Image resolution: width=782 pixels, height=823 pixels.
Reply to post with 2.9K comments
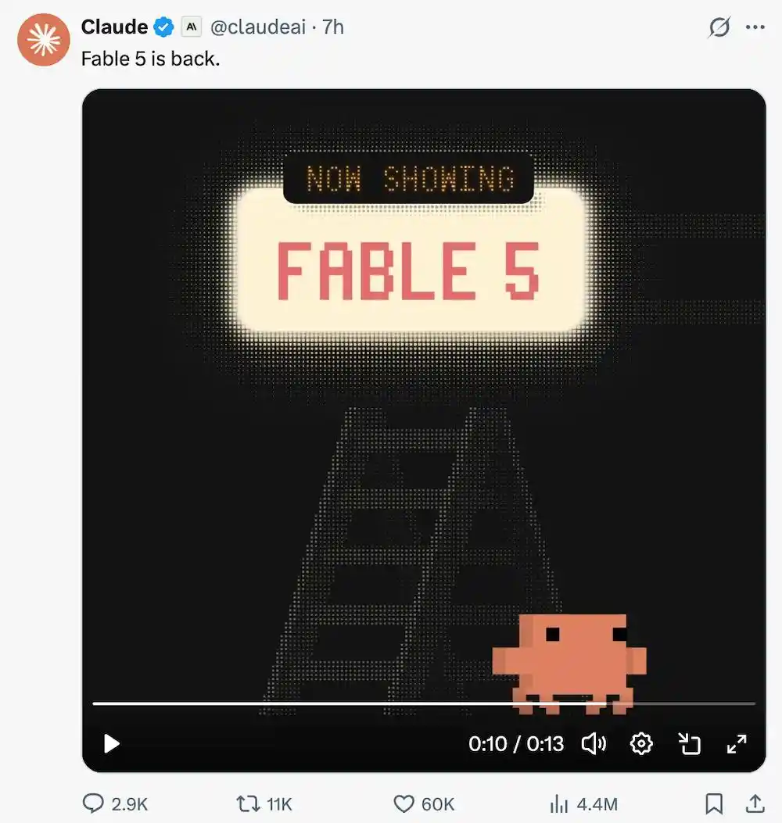point(115,803)
